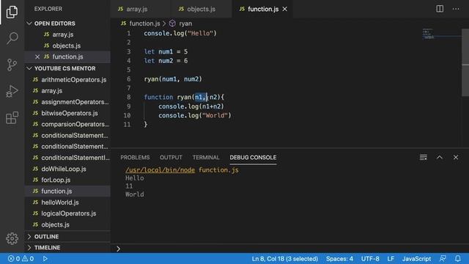Screen dimensions: 469x264
Task: Change indentation via Spaces: 4
Action: 339,259
